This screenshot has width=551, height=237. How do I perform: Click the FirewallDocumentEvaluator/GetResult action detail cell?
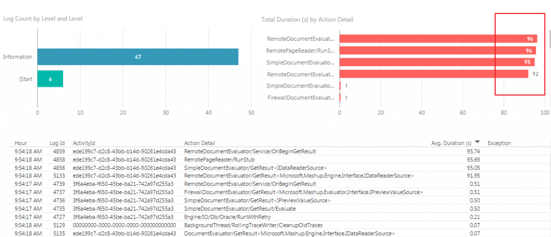pyautogui.click(x=303, y=192)
